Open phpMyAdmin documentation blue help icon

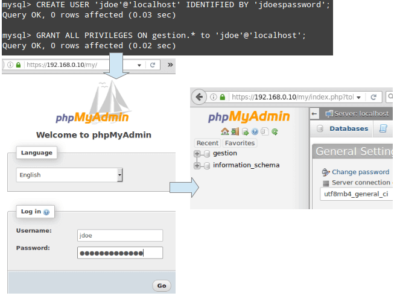255,131
